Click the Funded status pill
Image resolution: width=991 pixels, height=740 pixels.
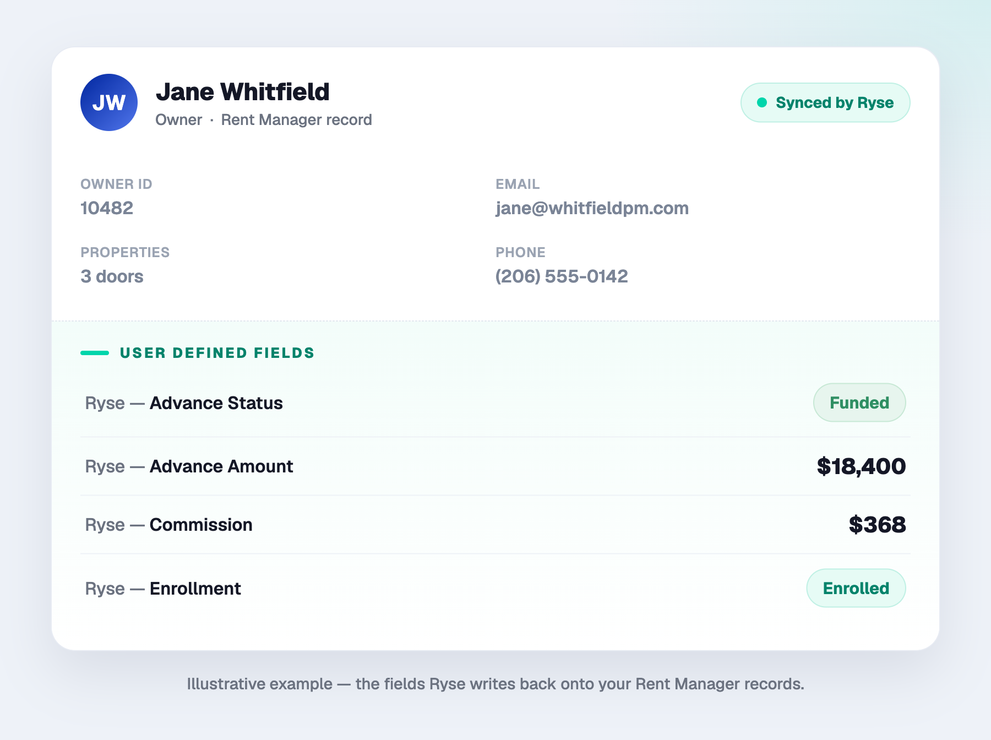point(859,402)
